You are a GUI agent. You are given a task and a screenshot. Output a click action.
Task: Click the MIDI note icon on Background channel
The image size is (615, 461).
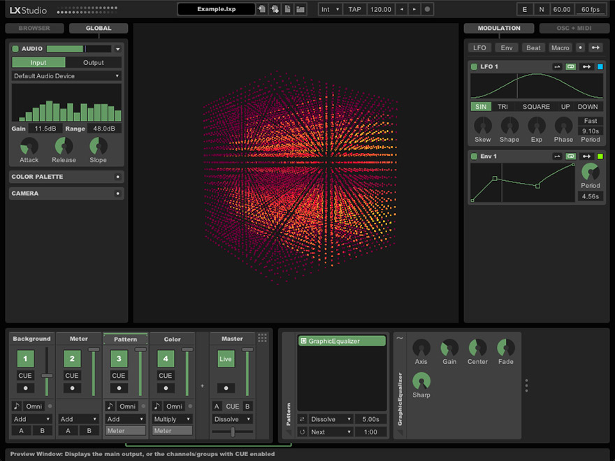(17, 406)
